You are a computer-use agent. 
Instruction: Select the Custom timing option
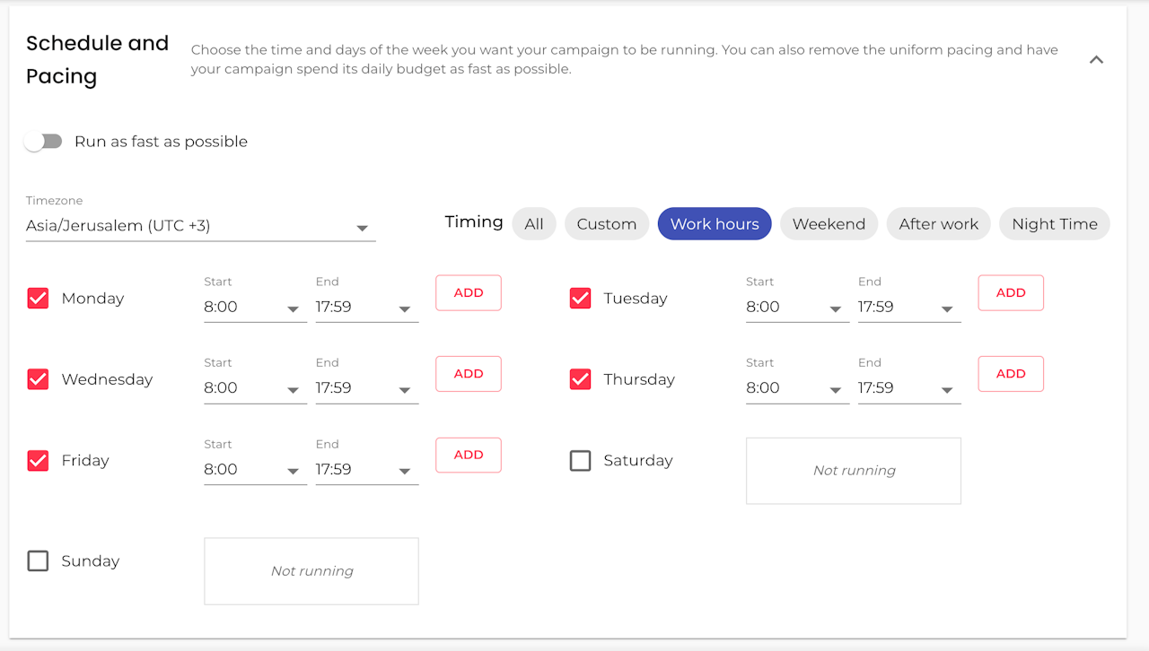click(x=607, y=224)
